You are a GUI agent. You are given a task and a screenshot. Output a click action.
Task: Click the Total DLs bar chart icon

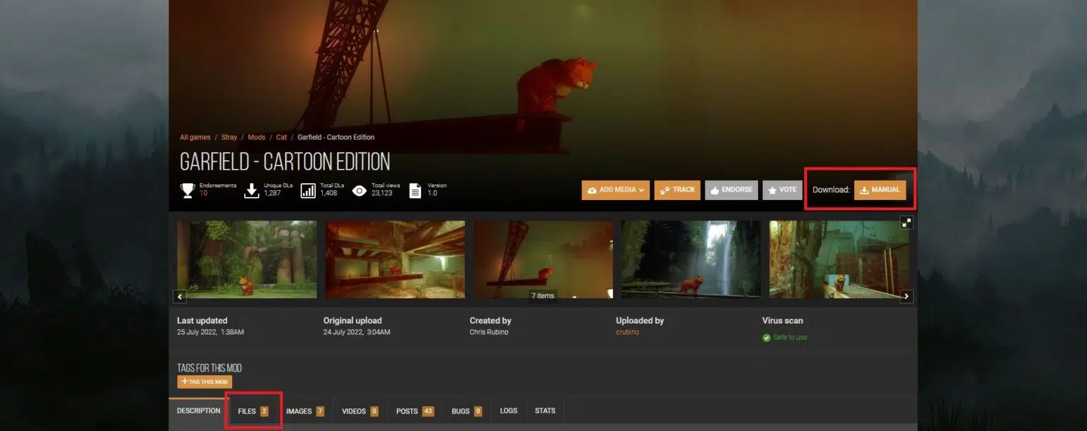click(308, 190)
